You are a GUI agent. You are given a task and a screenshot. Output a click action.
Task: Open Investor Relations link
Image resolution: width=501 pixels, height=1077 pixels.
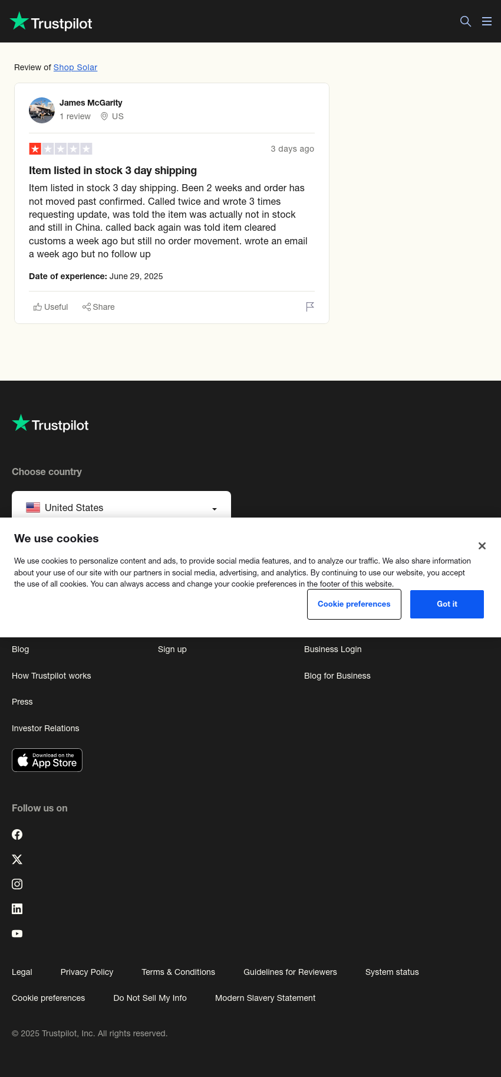click(45, 728)
